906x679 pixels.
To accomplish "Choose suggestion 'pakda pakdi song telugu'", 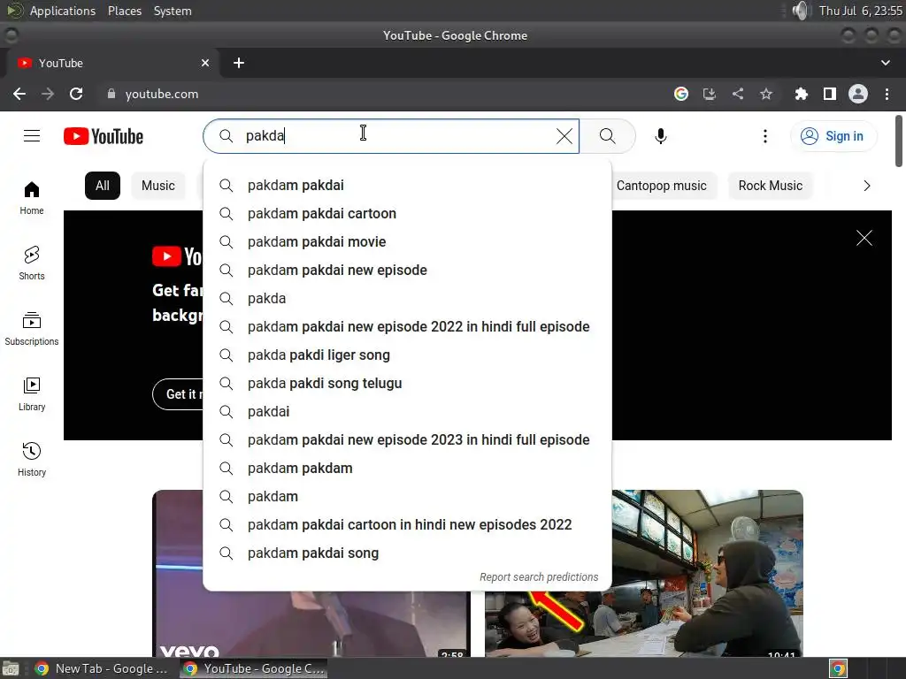I will [407, 384].
